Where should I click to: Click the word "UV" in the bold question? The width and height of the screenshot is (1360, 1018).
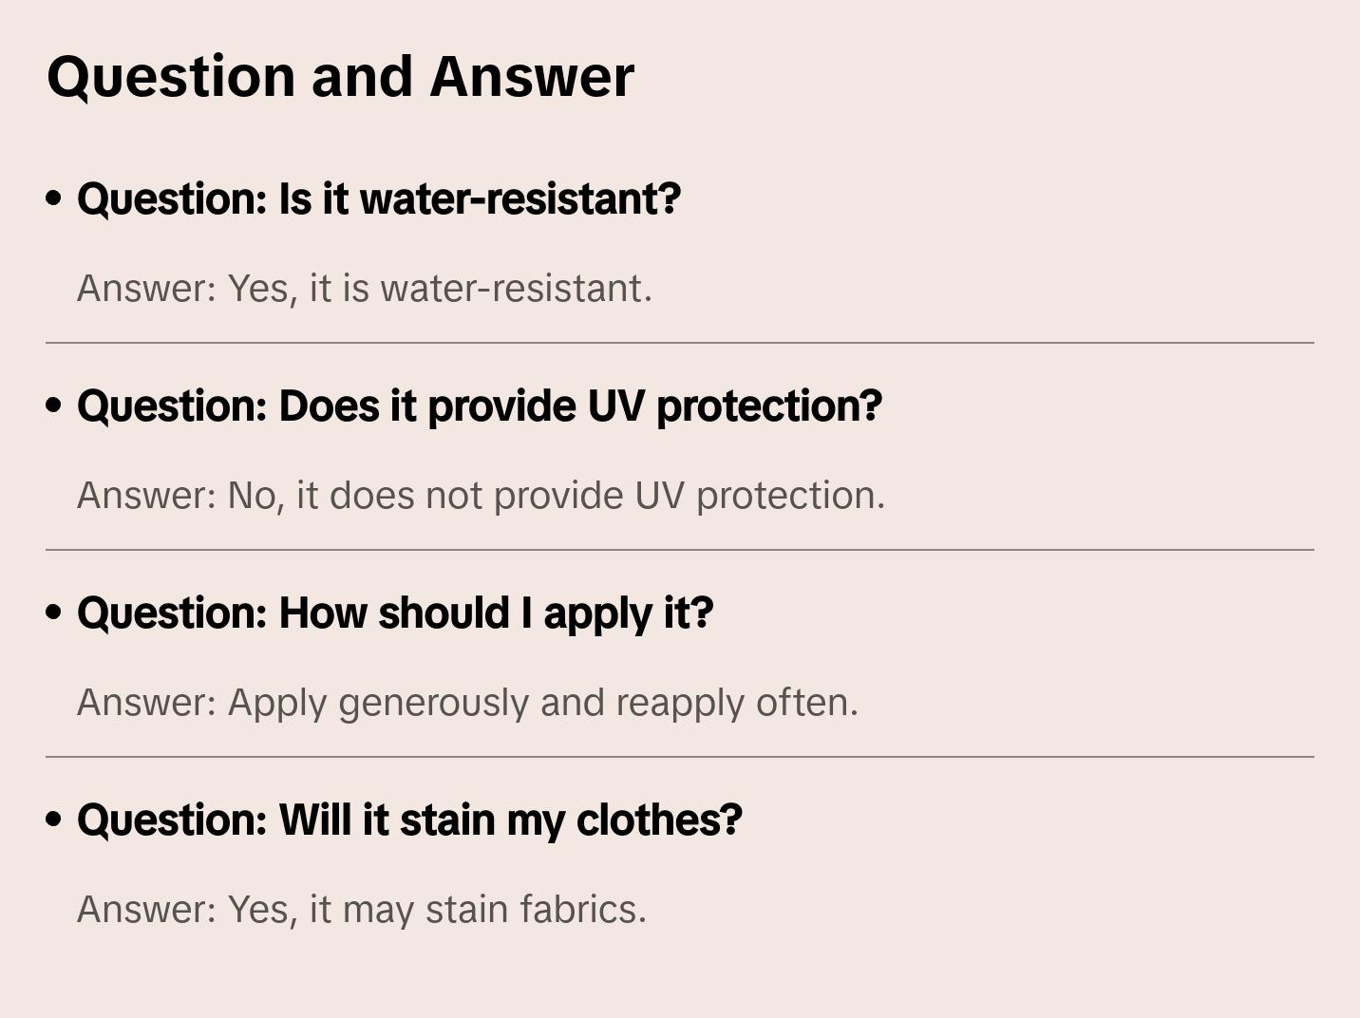tap(615, 406)
